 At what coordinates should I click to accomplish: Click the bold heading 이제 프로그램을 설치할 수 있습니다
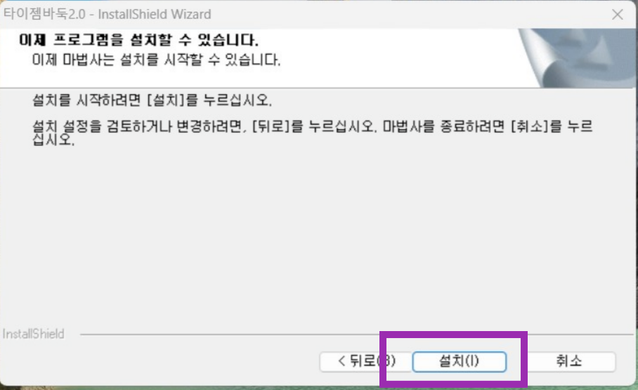138,40
